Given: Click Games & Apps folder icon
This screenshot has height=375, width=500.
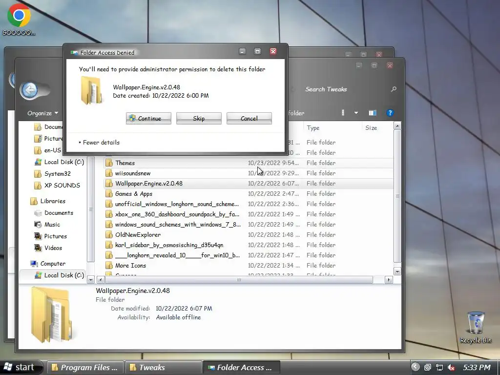Looking at the screenshot, I should [109, 193].
